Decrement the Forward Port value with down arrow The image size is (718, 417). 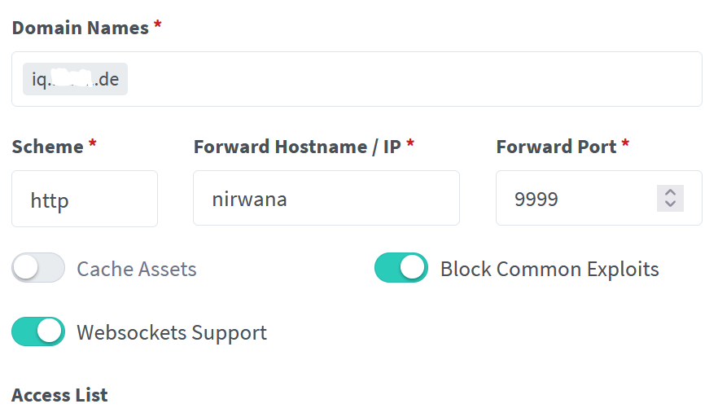670,204
